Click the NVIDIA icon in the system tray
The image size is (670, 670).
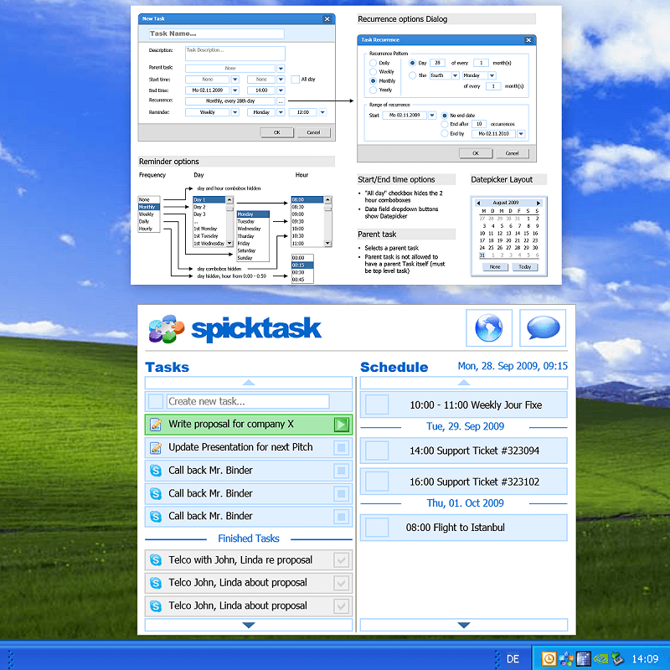tap(601, 658)
